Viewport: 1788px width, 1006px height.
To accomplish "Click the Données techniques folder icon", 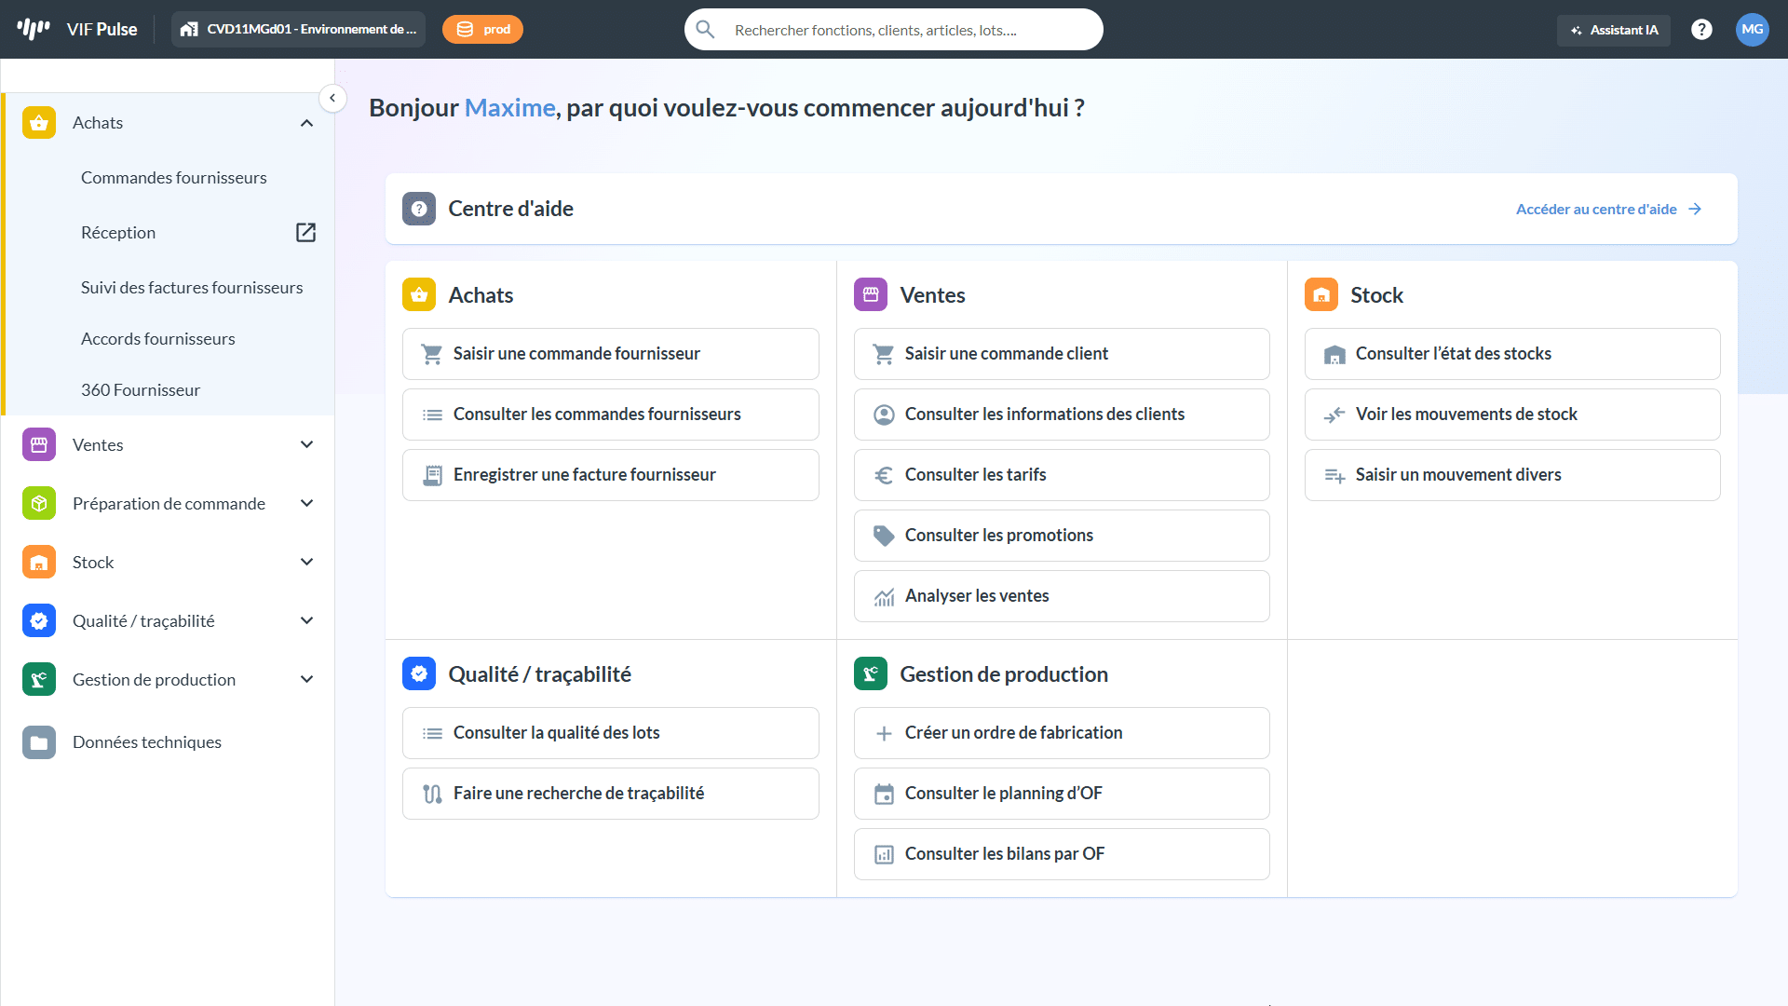I will (39, 742).
